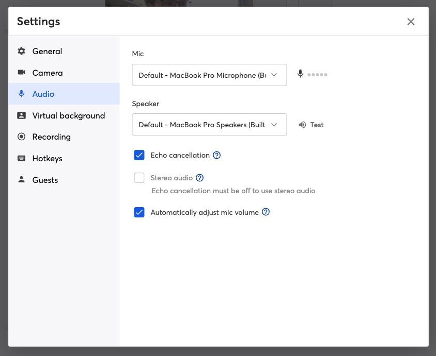Uncheck Automatically adjust mic volume
The height and width of the screenshot is (356, 436).
click(139, 212)
